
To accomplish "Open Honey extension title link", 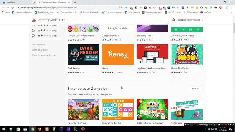I will click(x=105, y=69).
